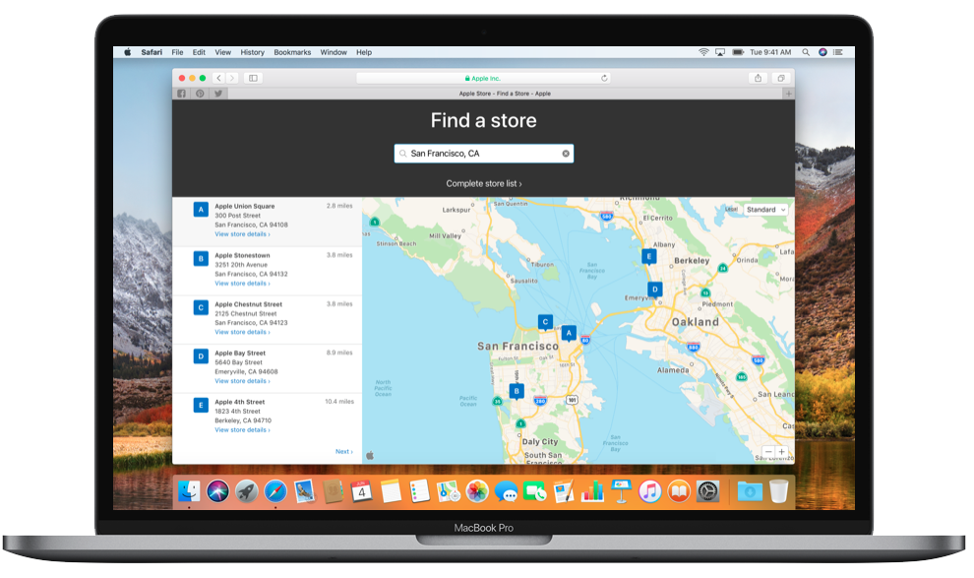The width and height of the screenshot is (974, 578).
Task: Click the Apple Inc. address bar
Action: click(x=483, y=79)
